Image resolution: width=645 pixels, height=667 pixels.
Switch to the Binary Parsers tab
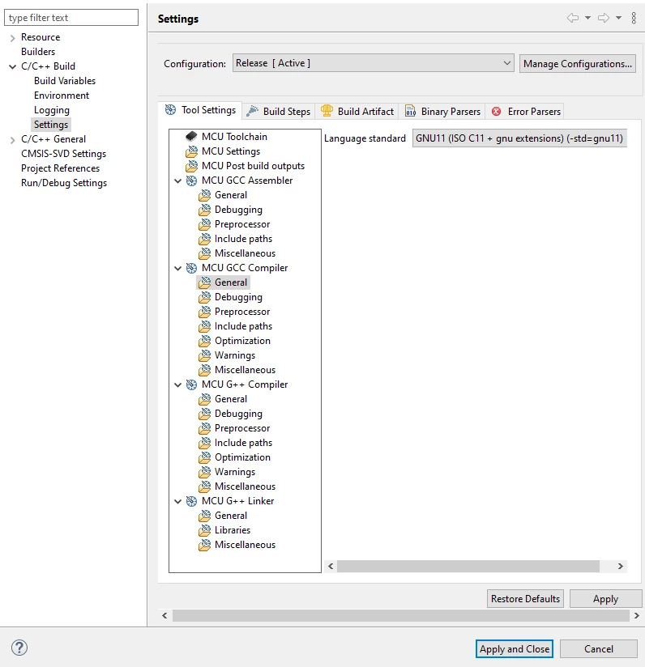tap(442, 112)
